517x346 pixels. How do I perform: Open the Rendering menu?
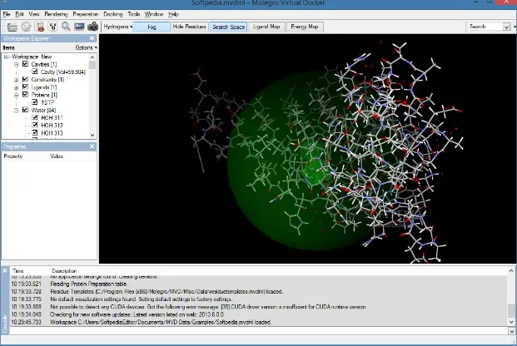pyautogui.click(x=56, y=14)
